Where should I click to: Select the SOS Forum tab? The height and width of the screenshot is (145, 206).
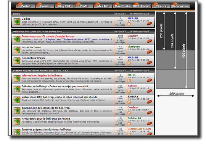click(x=142, y=6)
